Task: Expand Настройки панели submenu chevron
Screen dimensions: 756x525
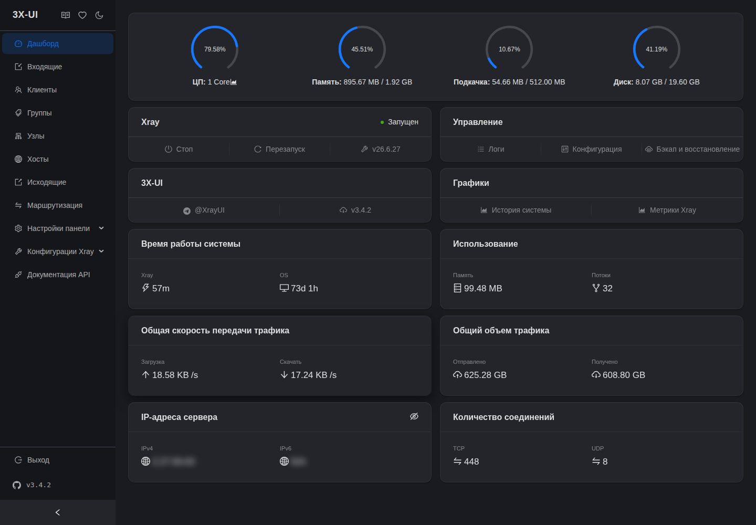Action: (101, 228)
